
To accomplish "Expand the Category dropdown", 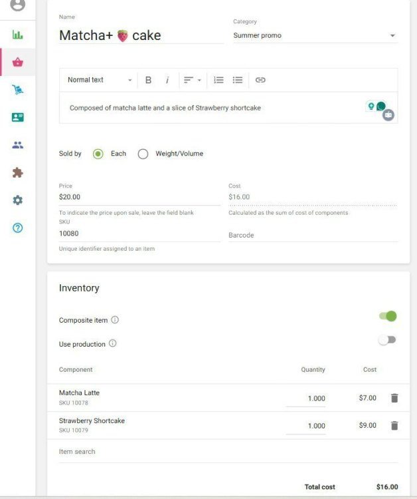I will point(315,36).
